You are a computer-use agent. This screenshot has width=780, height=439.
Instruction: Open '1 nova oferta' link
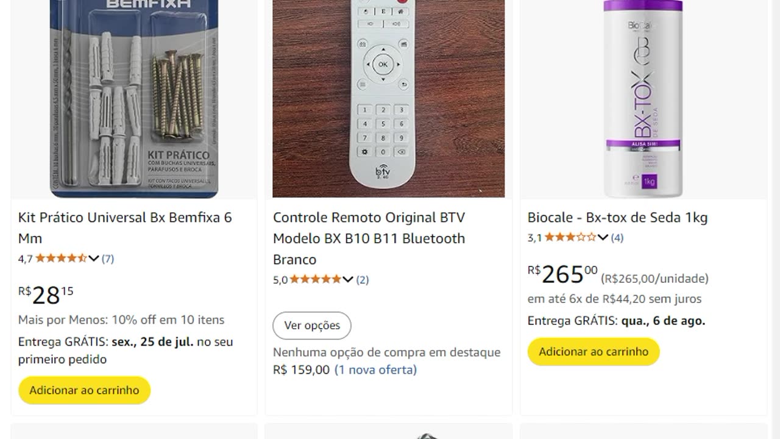coord(375,369)
